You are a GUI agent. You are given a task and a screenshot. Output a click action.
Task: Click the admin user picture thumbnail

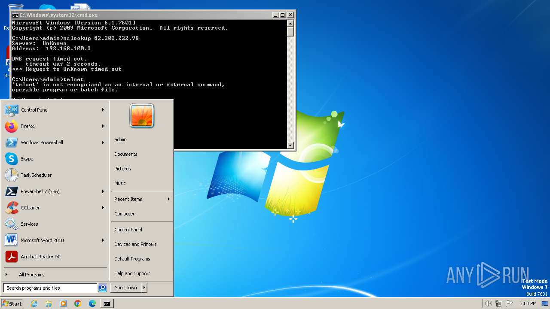click(x=142, y=115)
